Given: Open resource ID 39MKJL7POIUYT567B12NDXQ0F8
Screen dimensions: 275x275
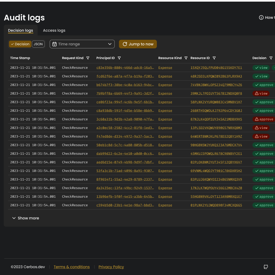Looking at the screenshot, I should click(216, 93).
